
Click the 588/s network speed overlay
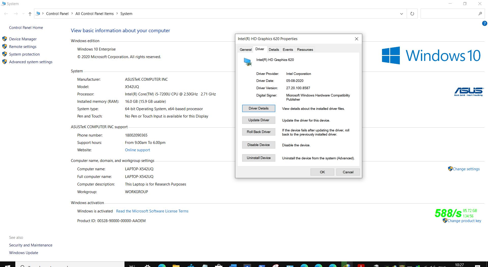tap(448, 213)
